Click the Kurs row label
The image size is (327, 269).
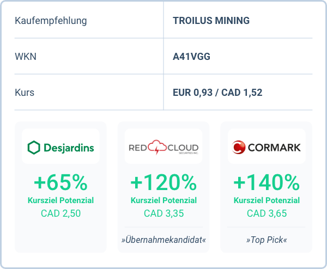(25, 93)
